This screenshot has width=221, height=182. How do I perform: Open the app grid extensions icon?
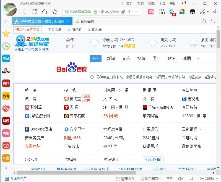coord(162,12)
